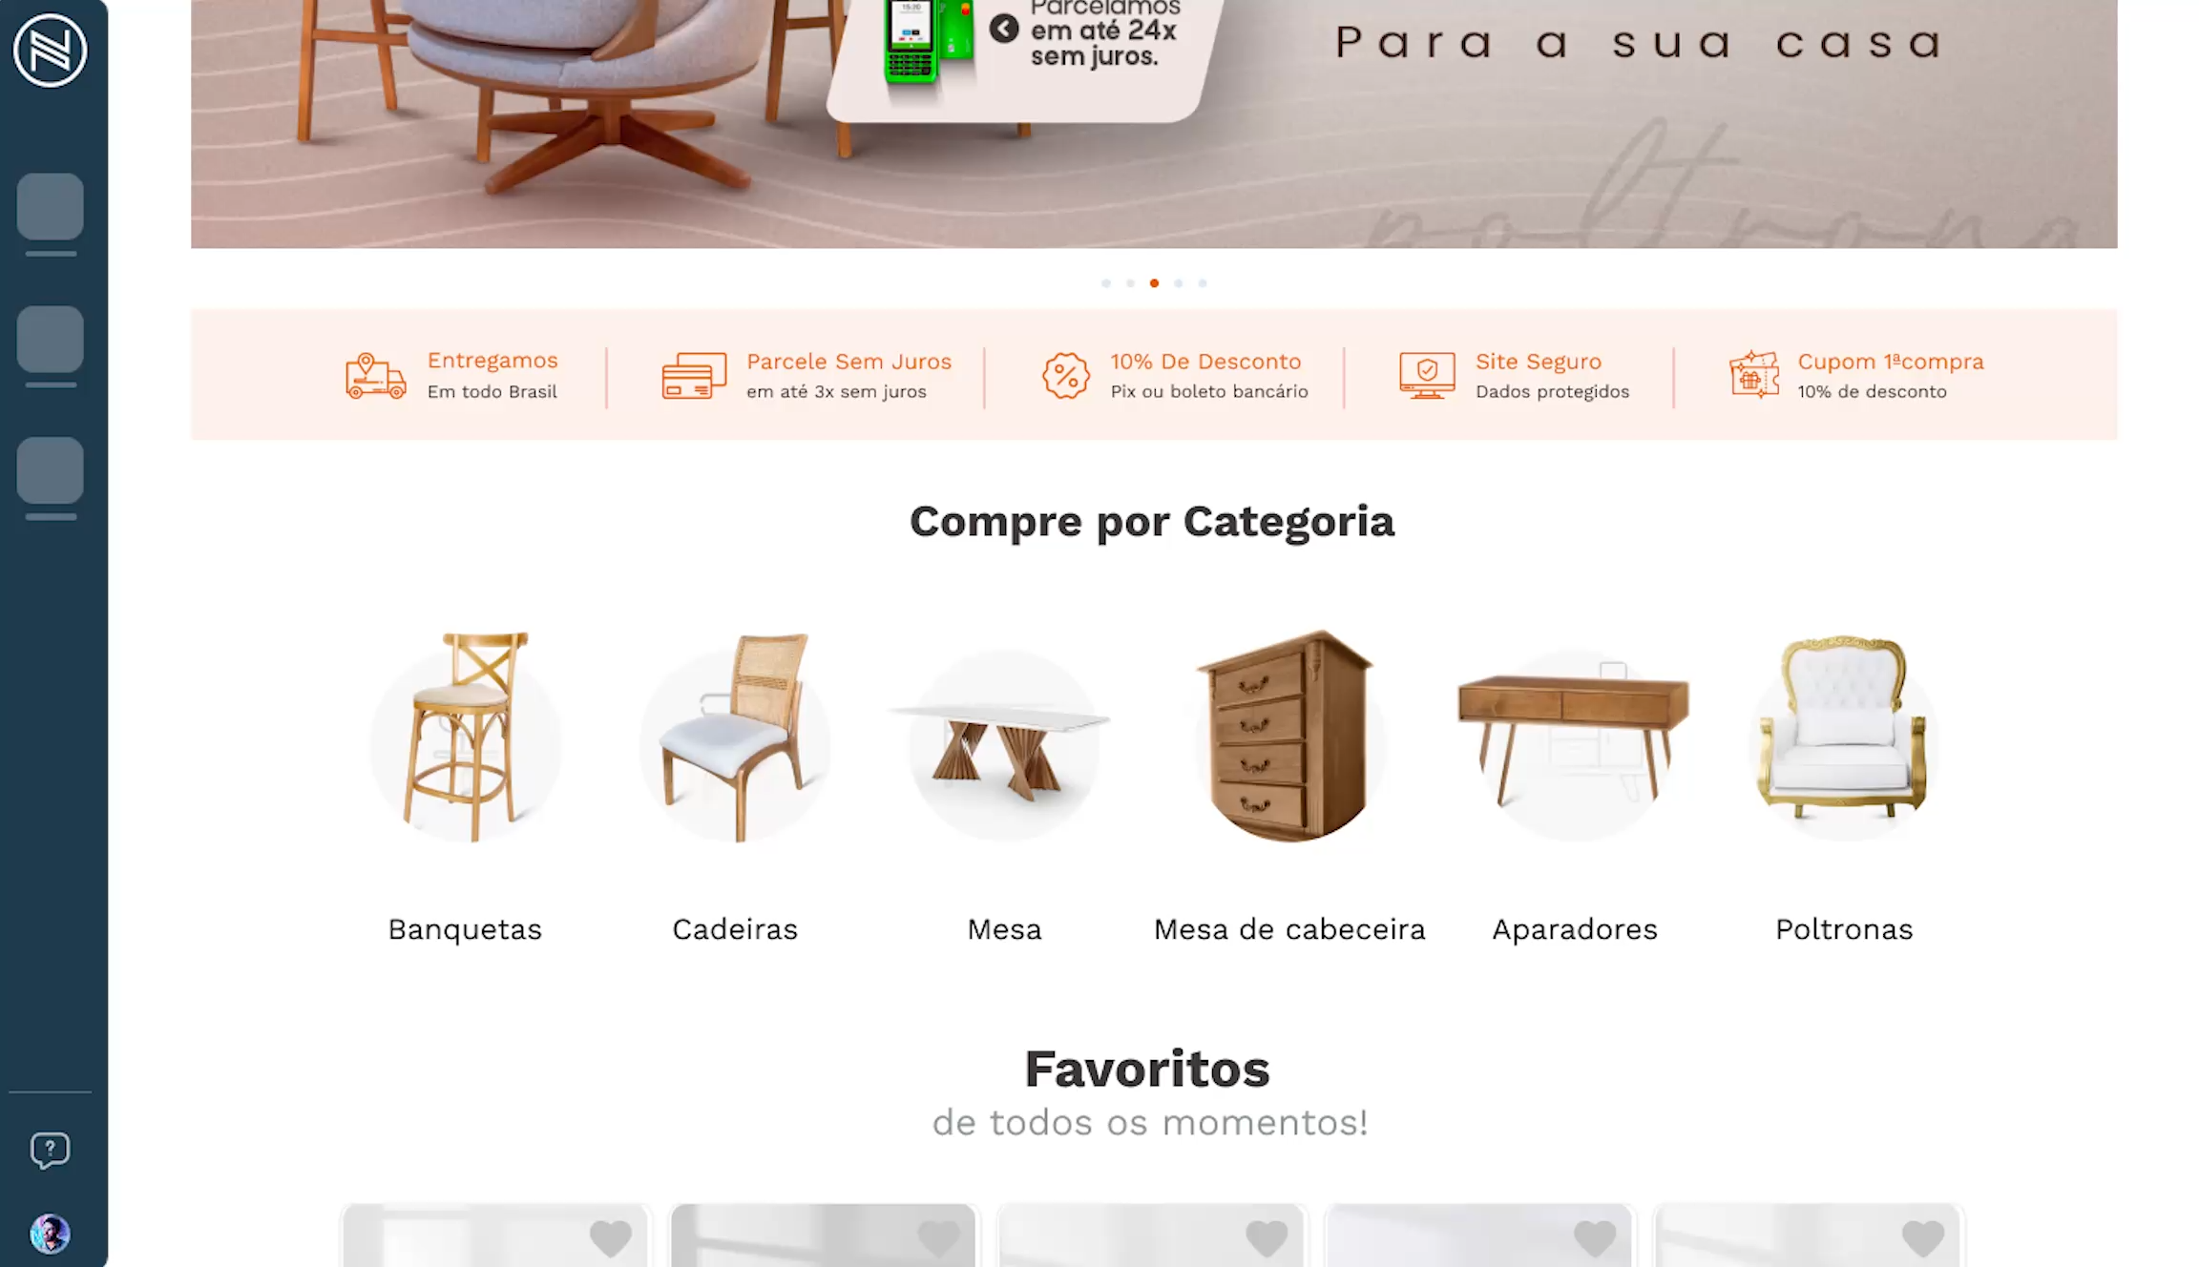Select the Aparadores sideboard thumbnail
This screenshot has height=1267, width=2199.
1574,736
